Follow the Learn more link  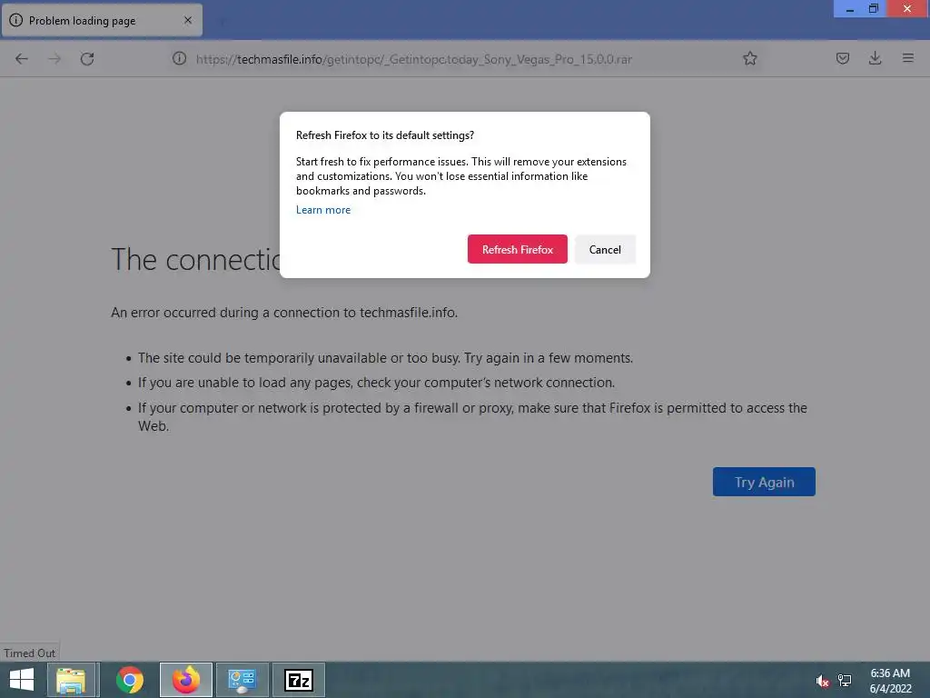pyautogui.click(x=323, y=210)
